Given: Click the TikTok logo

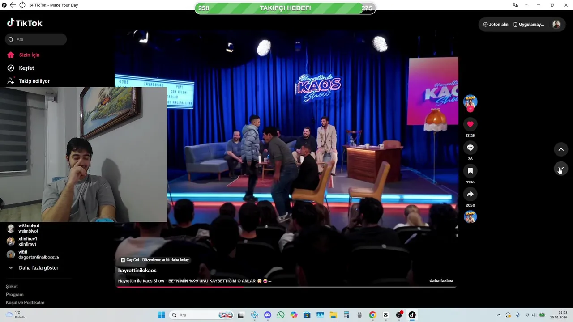Looking at the screenshot, I should (x=25, y=23).
